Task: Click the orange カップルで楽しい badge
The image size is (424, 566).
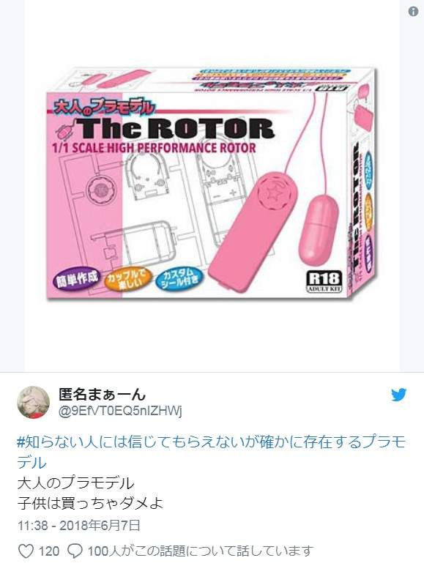Action: (x=126, y=280)
